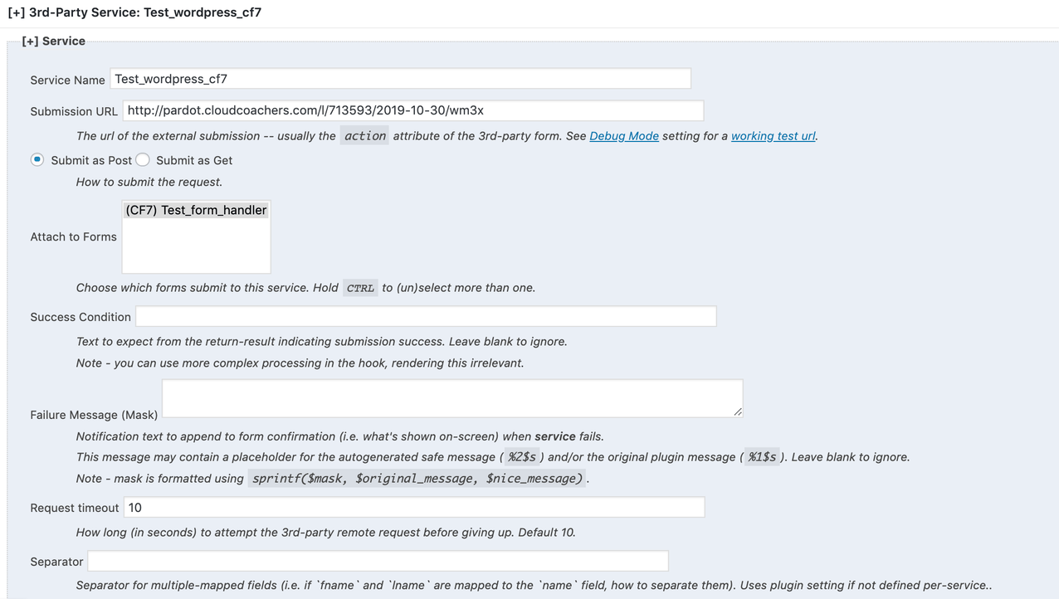Click the CTRL key hint text

360,288
